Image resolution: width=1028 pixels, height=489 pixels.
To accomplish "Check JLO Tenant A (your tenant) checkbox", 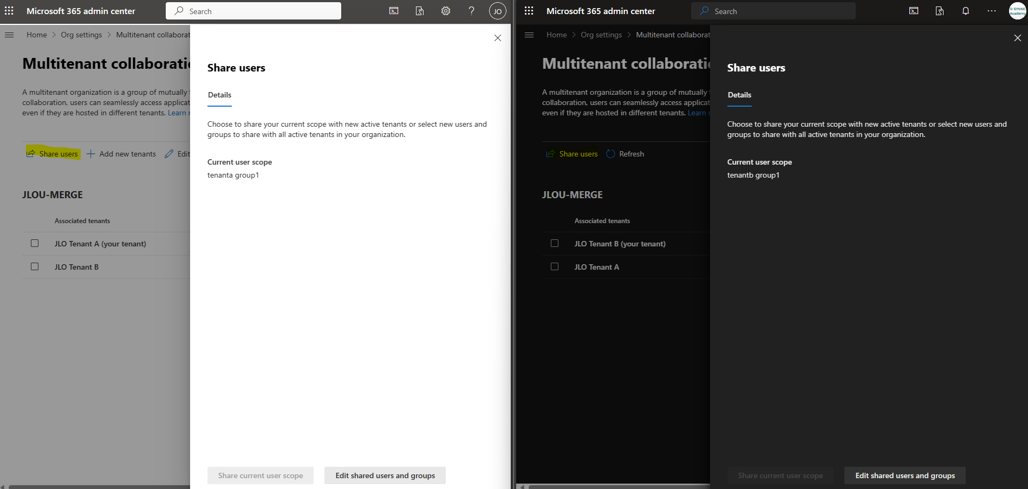I will coord(35,243).
